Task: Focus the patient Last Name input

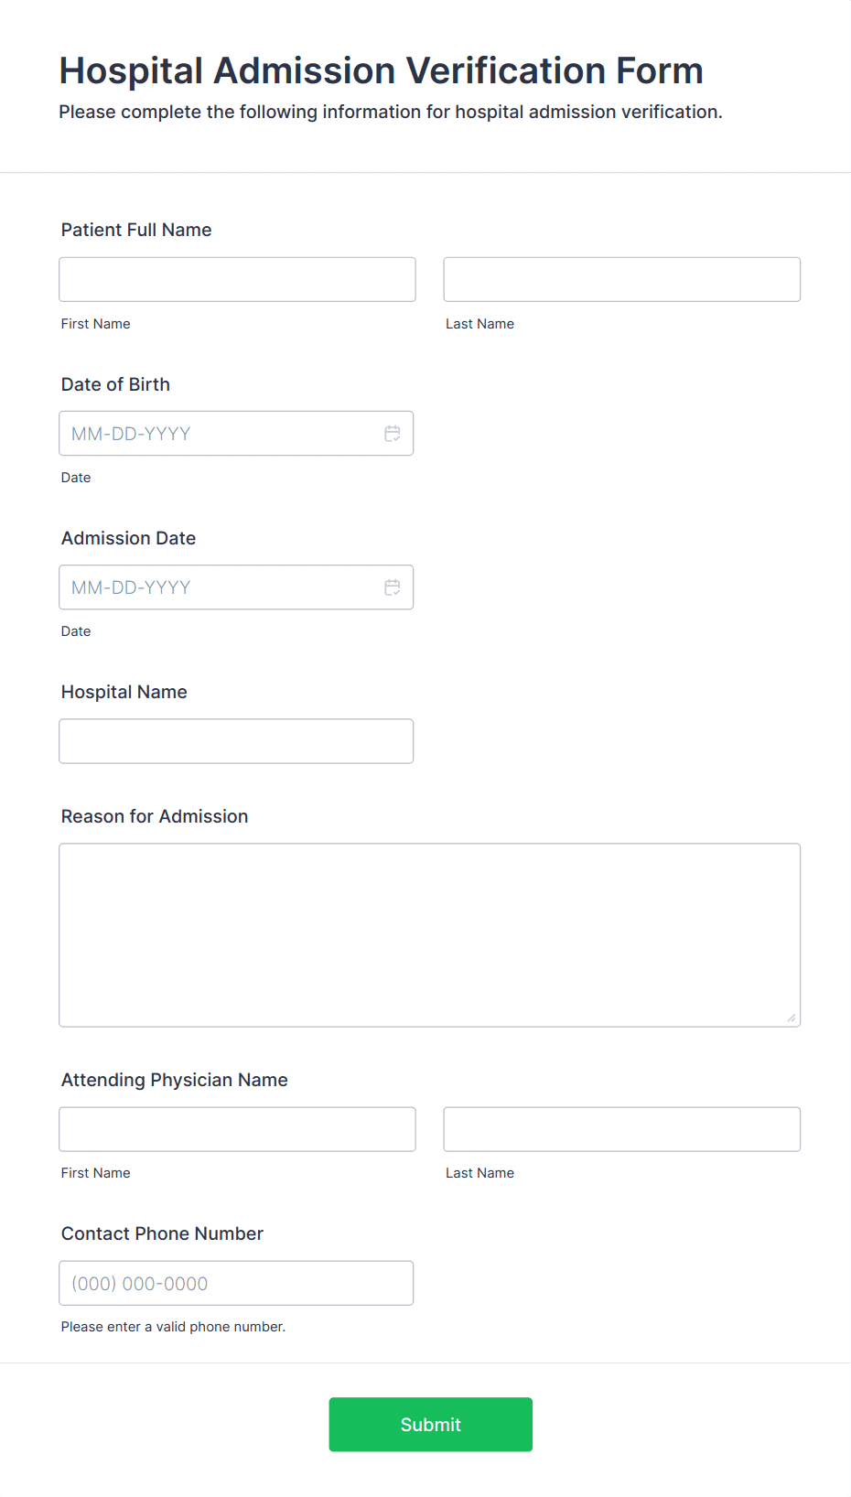Action: point(621,279)
